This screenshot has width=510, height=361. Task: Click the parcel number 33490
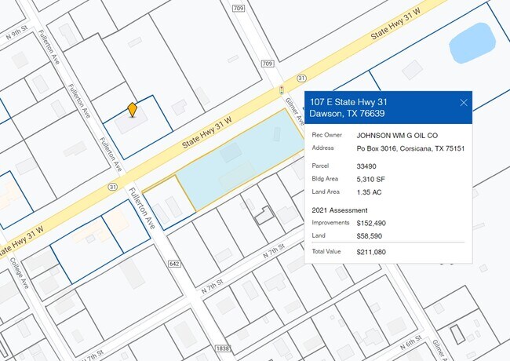click(366, 166)
